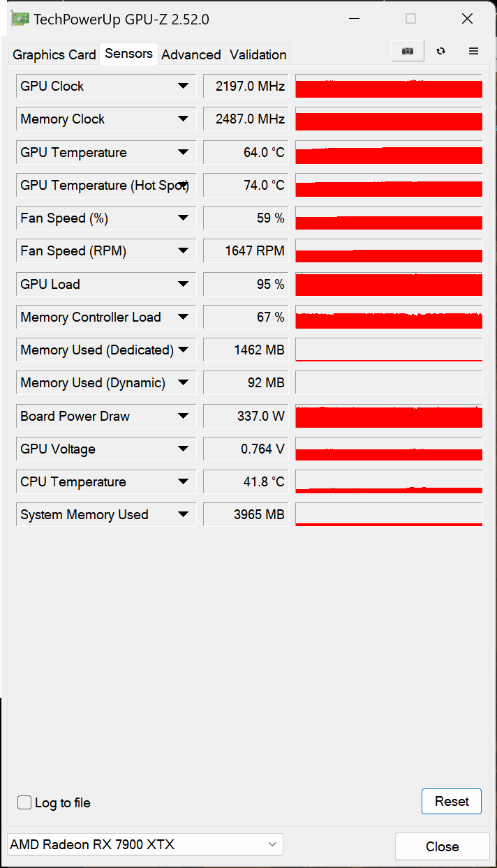Screen dimensions: 497x868
Task: Enable the Log to file checkbox
Action: pos(24,802)
